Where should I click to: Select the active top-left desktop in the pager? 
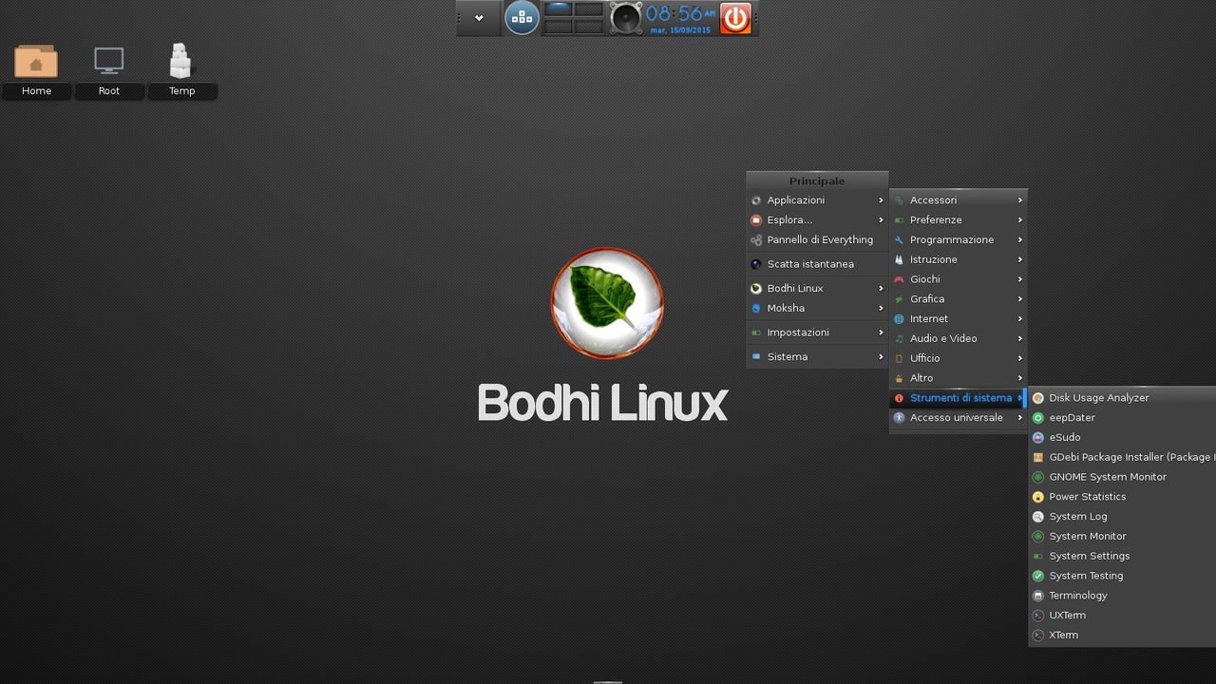coord(558,9)
